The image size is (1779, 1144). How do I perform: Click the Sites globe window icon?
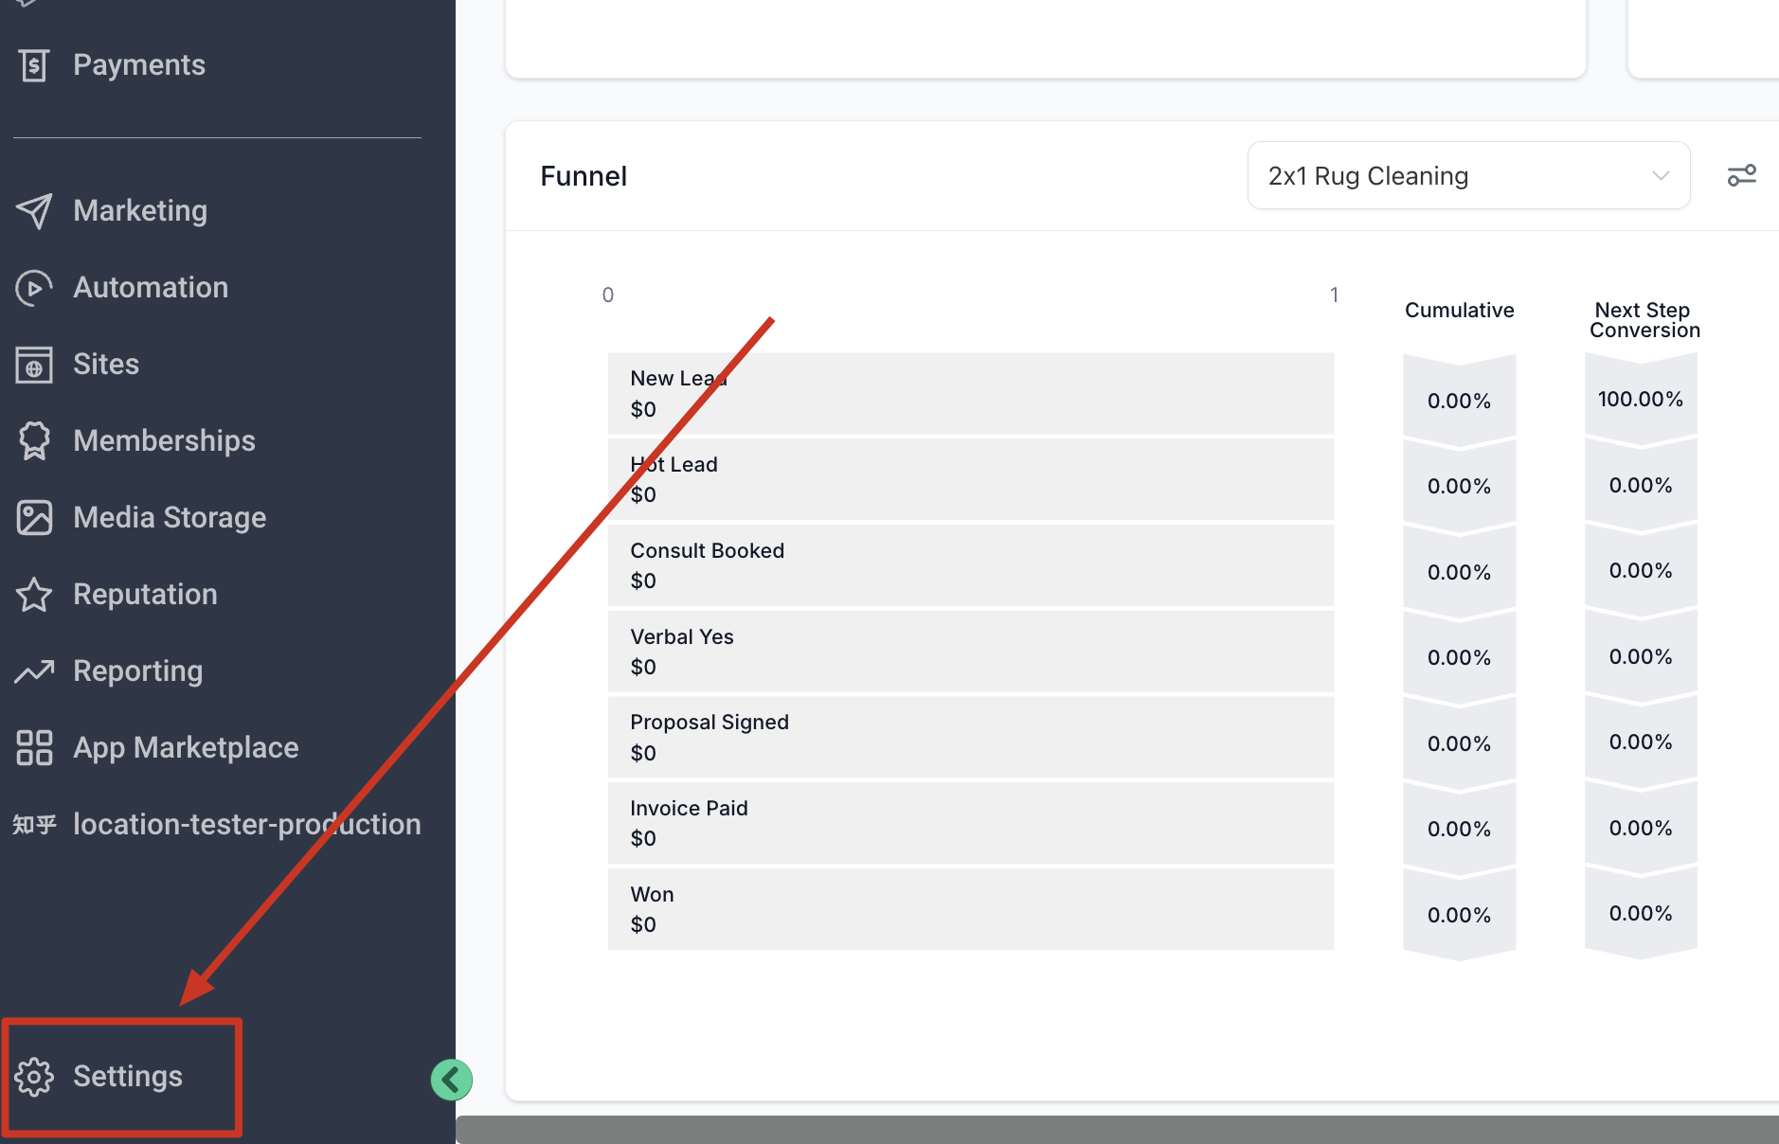[x=34, y=364]
